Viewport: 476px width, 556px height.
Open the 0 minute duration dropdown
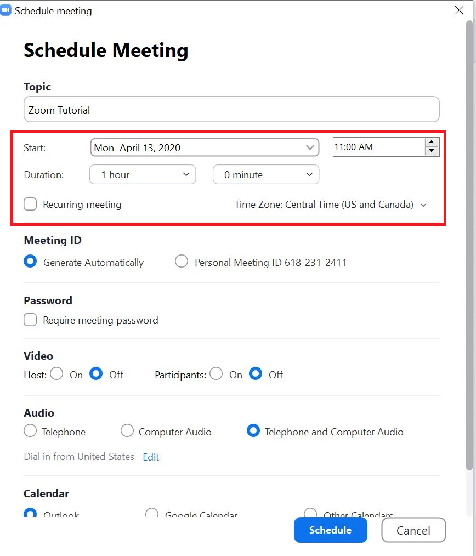point(266,175)
